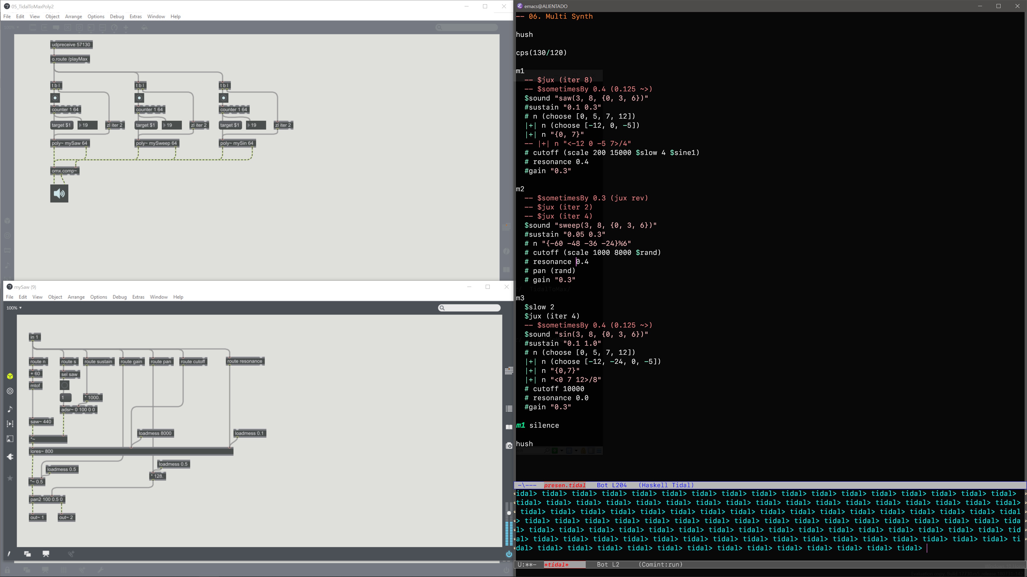1027x577 pixels.
Task: Click target $1 message above poly~ mySweep
Action: click(145, 125)
